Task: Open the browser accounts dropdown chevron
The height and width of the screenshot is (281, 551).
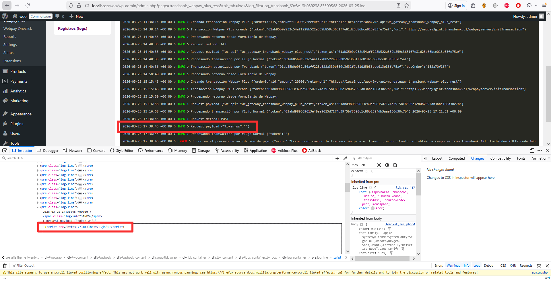Action: click(536, 5)
